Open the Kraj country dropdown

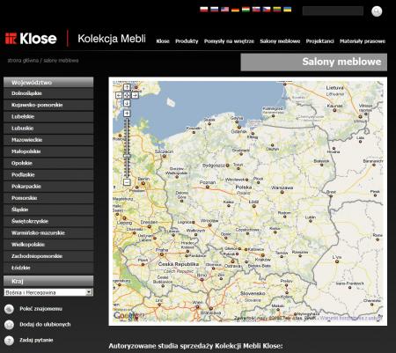[48, 292]
